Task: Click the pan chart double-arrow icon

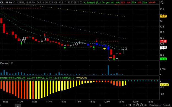Action: pyautogui.click(x=130, y=105)
